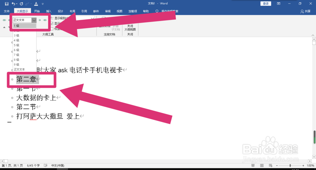Click the 登录 sign-in button
Viewport: 316px width, 170px height.
tap(266, 3)
